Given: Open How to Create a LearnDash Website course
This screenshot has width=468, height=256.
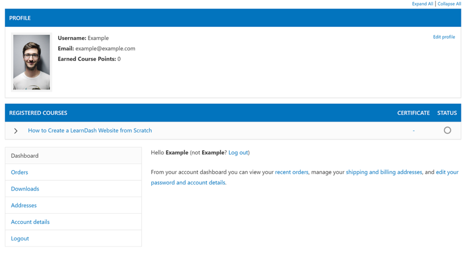Looking at the screenshot, I should pyautogui.click(x=90, y=130).
